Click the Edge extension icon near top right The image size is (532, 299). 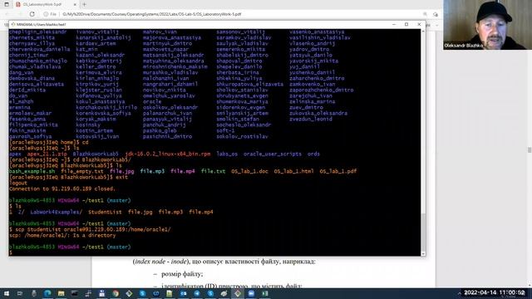pos(436,14)
